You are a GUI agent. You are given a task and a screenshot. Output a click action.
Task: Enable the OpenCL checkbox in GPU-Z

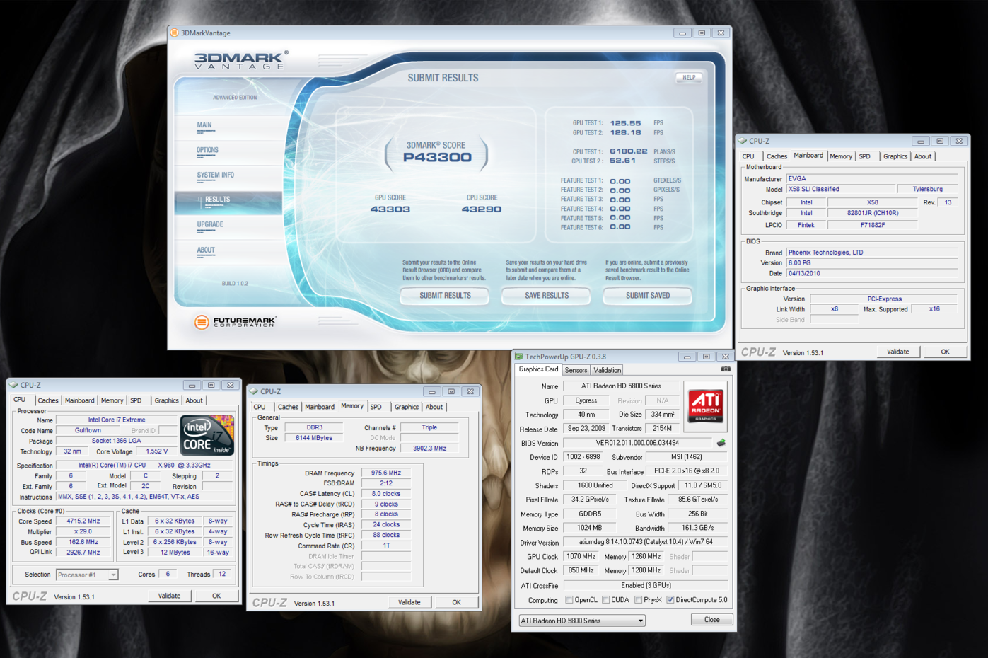point(569,600)
